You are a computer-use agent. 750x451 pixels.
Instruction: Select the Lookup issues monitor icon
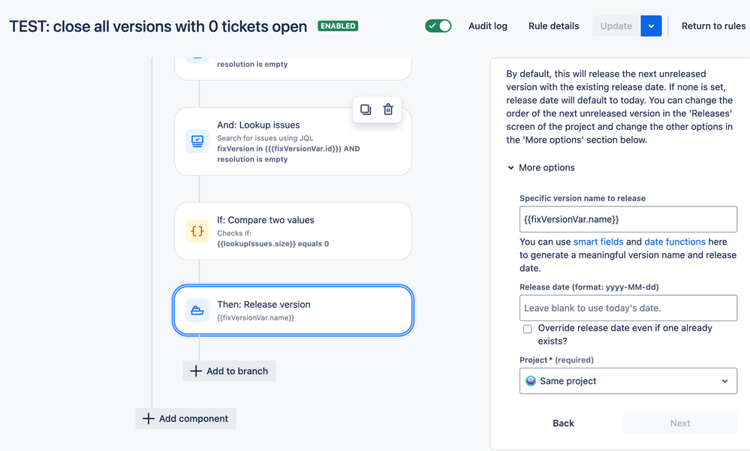(197, 140)
